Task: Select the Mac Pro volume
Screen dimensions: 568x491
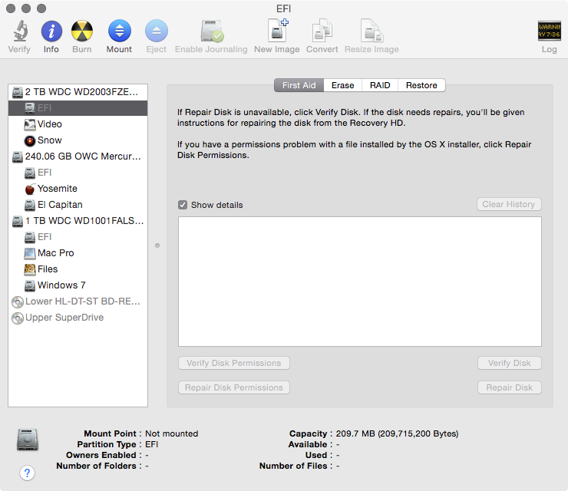Action: click(78, 253)
